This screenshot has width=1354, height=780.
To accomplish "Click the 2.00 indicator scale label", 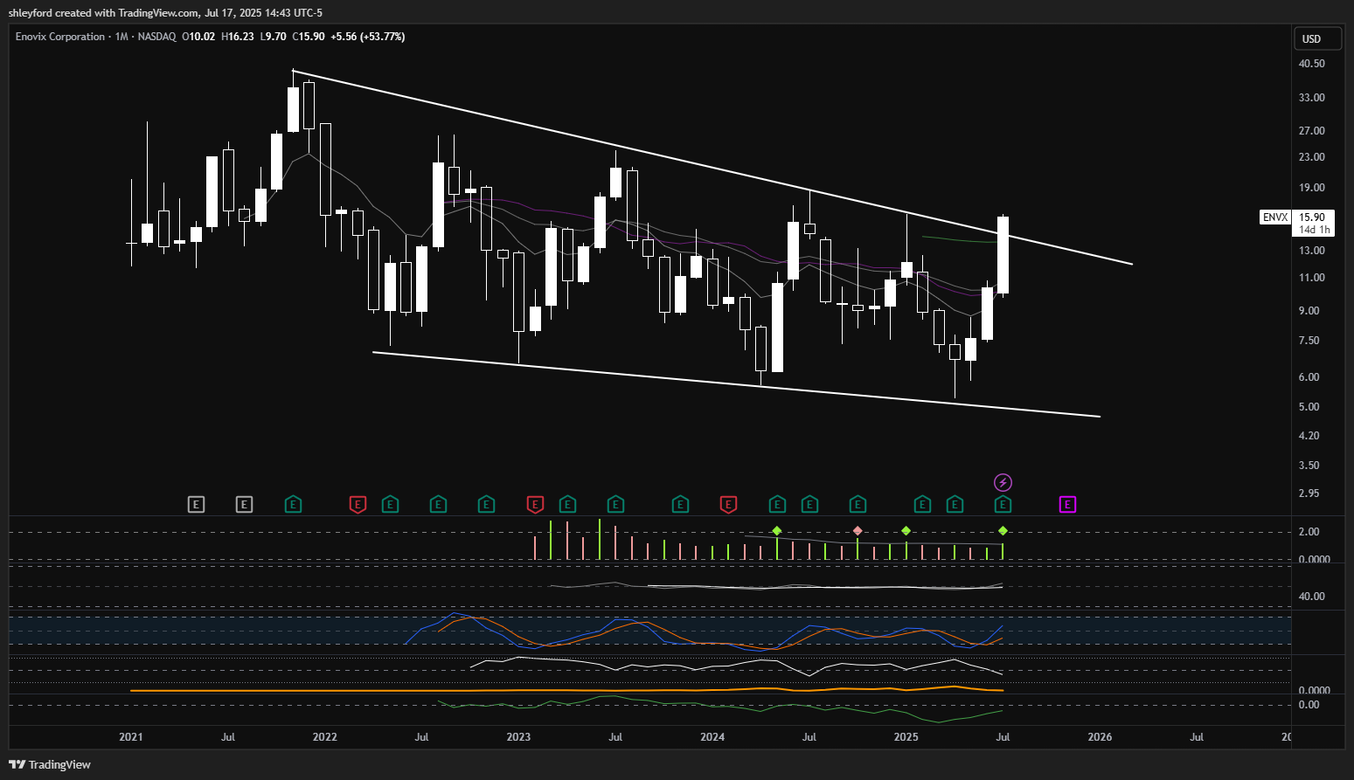I will click(1309, 532).
